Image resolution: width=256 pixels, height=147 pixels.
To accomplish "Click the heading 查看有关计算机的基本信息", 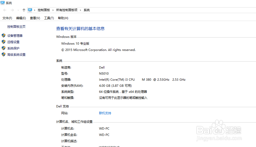I will point(80,29).
